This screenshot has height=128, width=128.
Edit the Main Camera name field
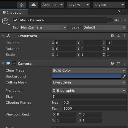pyautogui.click(x=63, y=20)
